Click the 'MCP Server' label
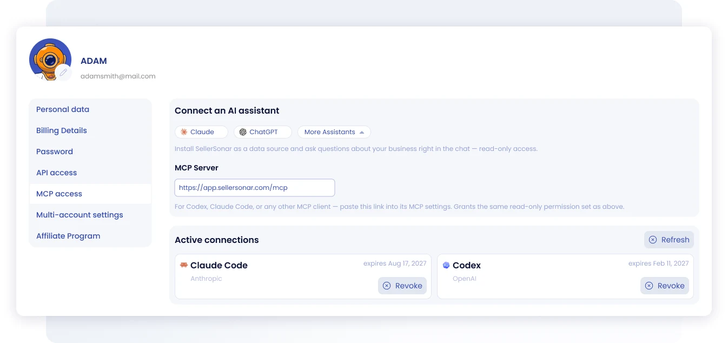 (196, 168)
